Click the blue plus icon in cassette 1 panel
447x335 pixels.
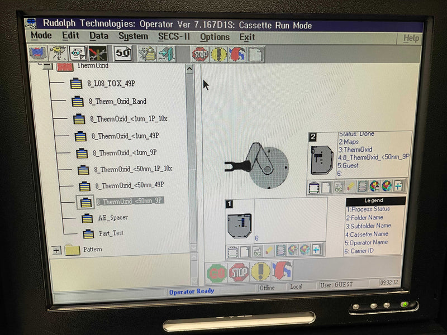pos(316,250)
